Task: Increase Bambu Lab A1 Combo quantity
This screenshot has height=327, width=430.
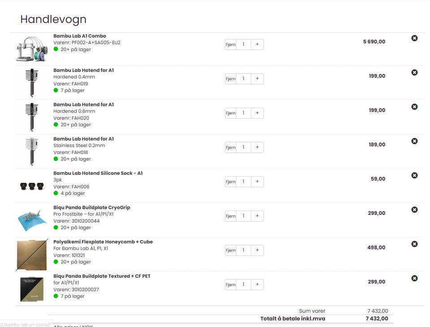Action: coord(257,44)
